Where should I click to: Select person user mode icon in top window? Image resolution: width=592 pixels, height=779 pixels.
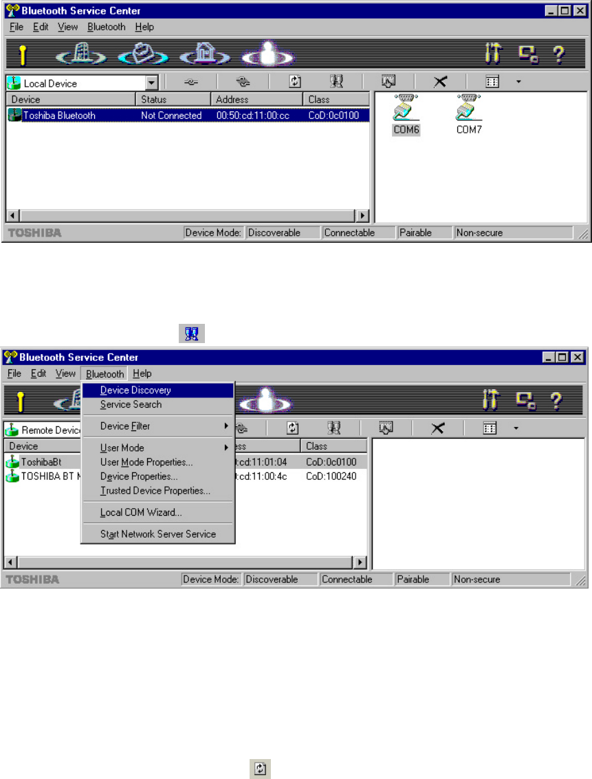tap(267, 54)
